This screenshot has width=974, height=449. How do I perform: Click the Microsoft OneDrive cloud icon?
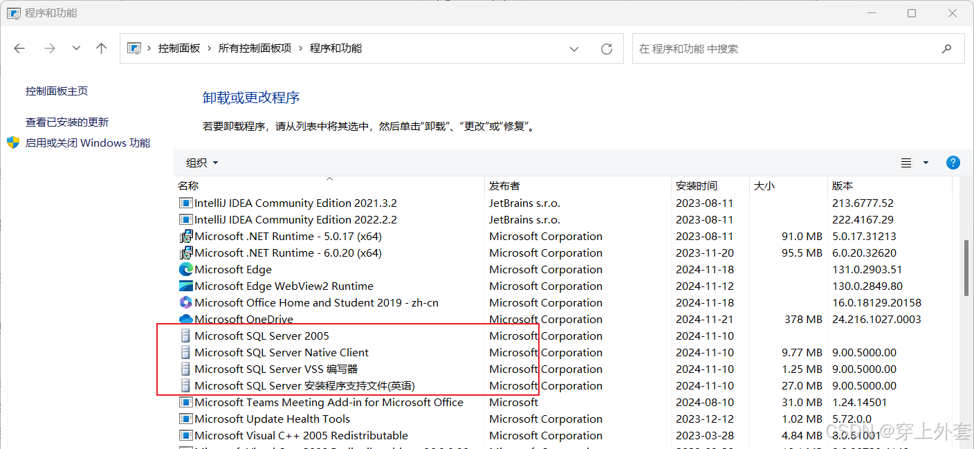pyautogui.click(x=185, y=319)
